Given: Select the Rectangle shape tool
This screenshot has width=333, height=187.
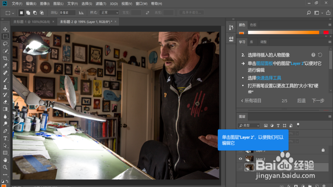Looking at the screenshot, I should (5, 153).
